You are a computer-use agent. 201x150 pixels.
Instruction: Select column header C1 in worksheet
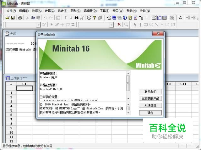24,84
